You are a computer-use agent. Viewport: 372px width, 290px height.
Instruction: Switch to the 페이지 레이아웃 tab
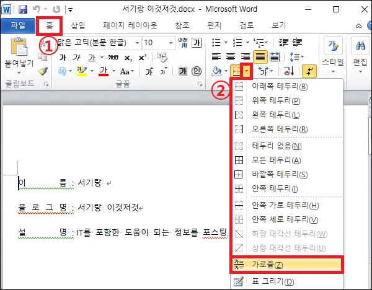pos(130,25)
